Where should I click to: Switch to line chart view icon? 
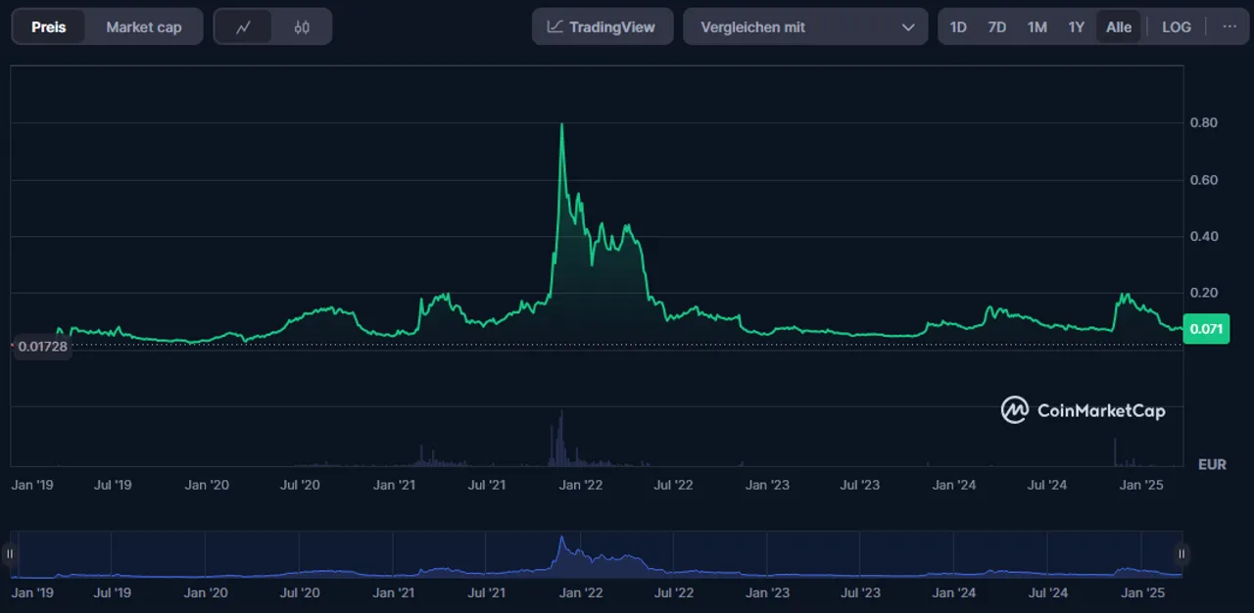click(244, 27)
